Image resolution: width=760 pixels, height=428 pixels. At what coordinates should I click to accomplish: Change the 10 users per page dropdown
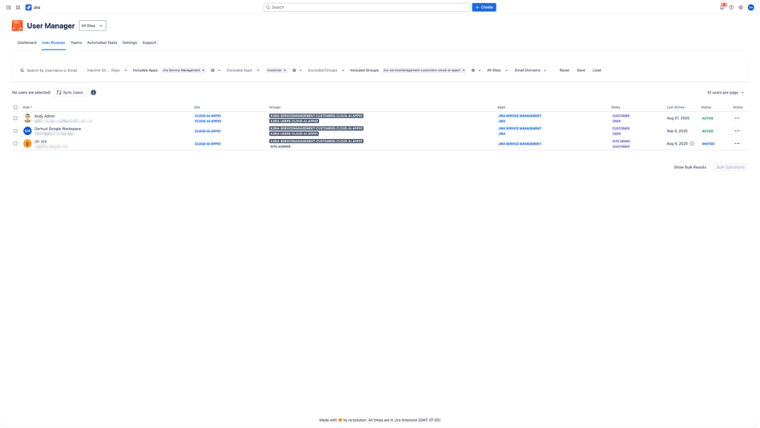(725, 93)
